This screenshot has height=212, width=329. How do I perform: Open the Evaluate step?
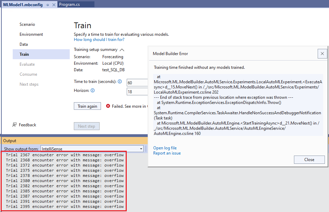27,64
